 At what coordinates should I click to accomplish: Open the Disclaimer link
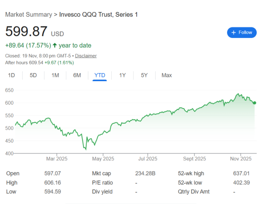point(86,56)
